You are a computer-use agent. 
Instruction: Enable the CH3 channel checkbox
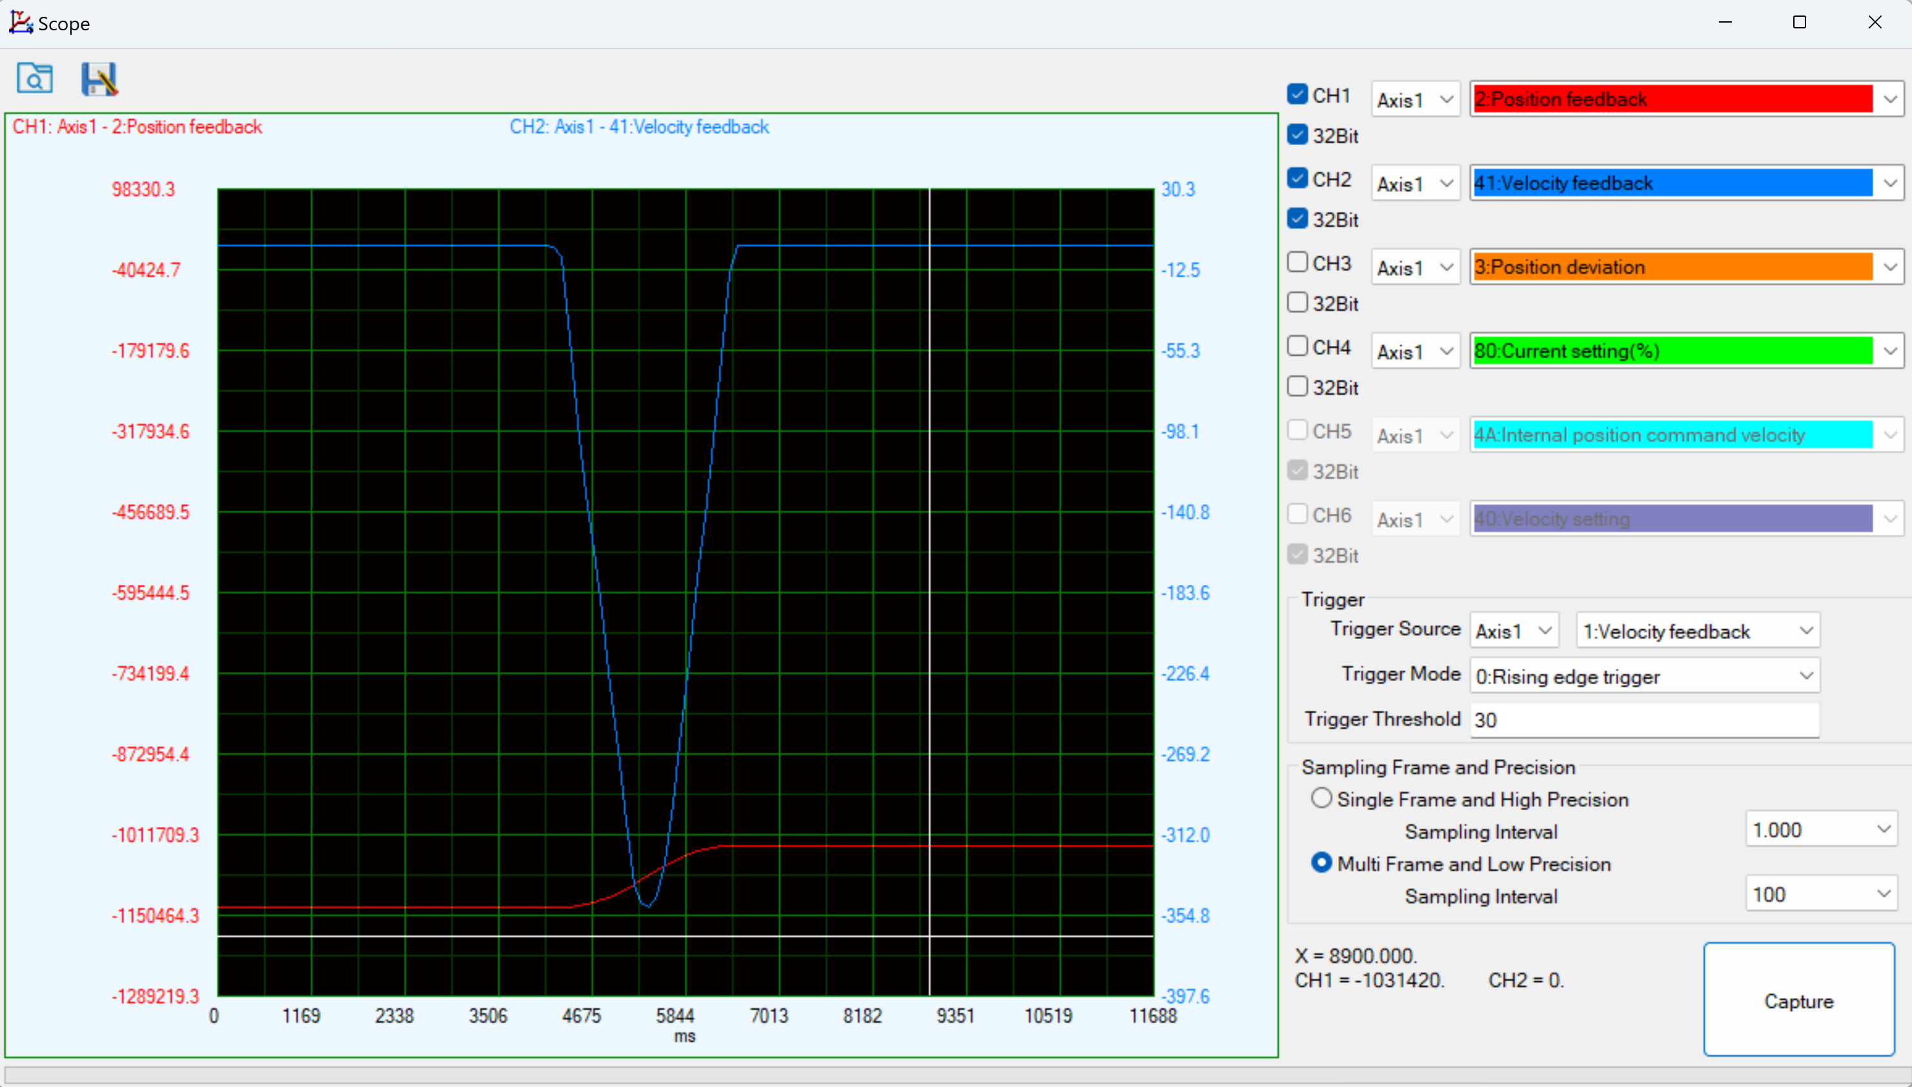point(1297,262)
